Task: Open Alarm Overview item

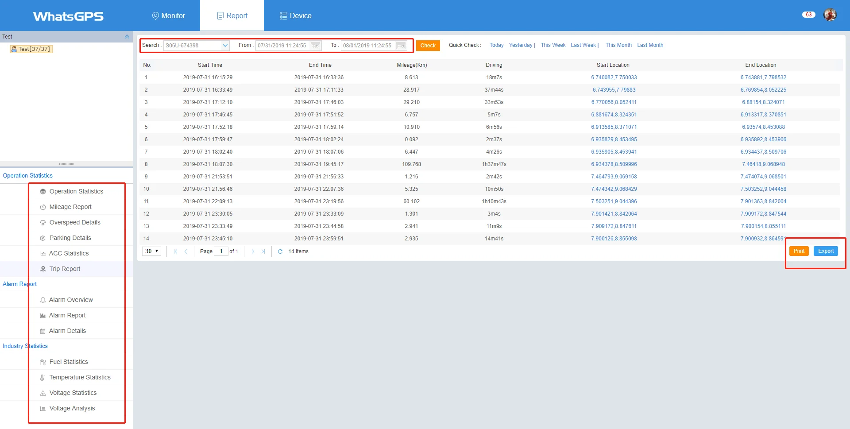Action: click(71, 300)
